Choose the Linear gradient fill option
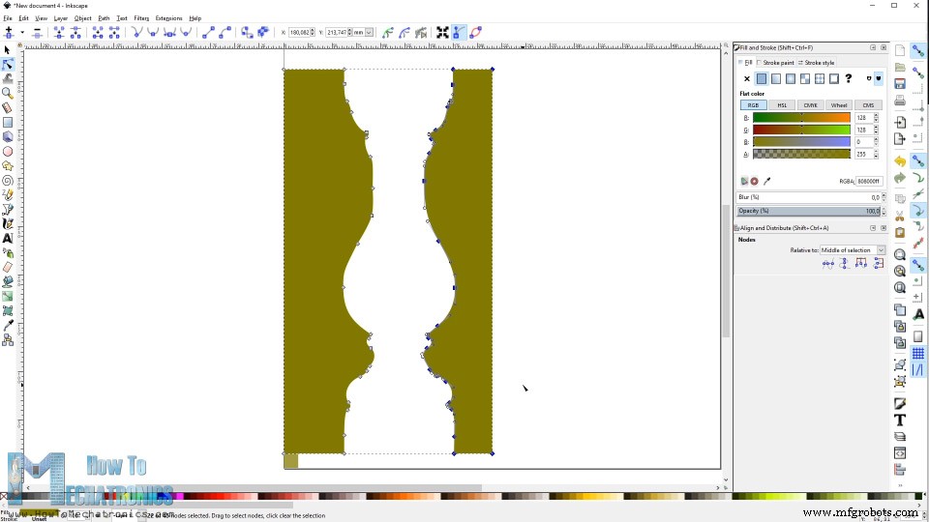The width and height of the screenshot is (929, 522). click(x=776, y=79)
